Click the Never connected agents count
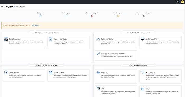185x97 pixels. coord(144,16)
